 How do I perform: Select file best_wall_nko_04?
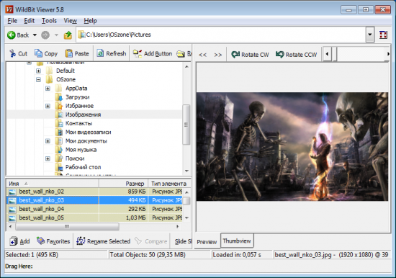click(x=42, y=209)
